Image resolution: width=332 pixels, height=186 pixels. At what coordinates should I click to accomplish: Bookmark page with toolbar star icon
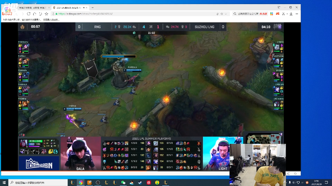pyautogui.click(x=46, y=14)
